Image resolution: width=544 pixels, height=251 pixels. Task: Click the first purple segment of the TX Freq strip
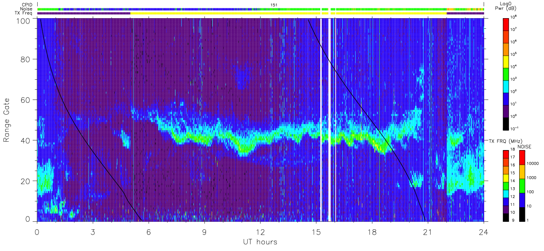84,13
